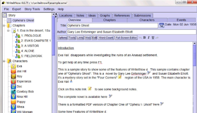The height and width of the screenshot is (113, 197).
Task: Click the scene icon beside 3: A VISITOR
Action: [x=17, y=46]
